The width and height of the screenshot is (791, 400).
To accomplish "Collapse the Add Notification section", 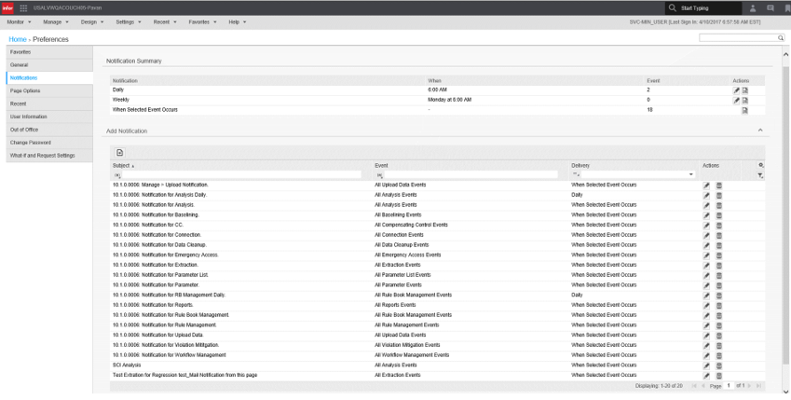I will 760,131.
